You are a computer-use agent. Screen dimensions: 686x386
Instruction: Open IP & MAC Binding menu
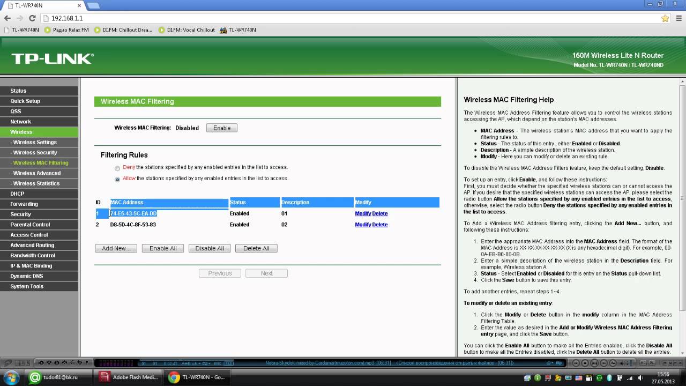tap(39, 265)
